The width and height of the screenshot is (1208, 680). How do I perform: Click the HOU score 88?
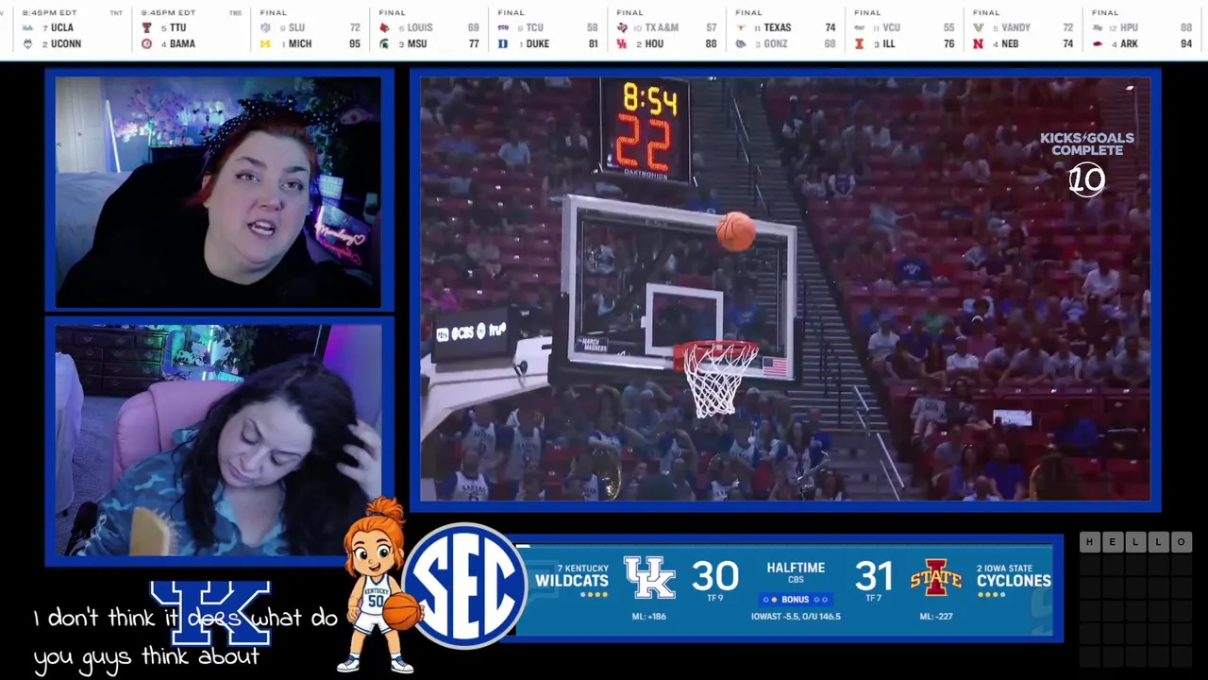coord(711,44)
